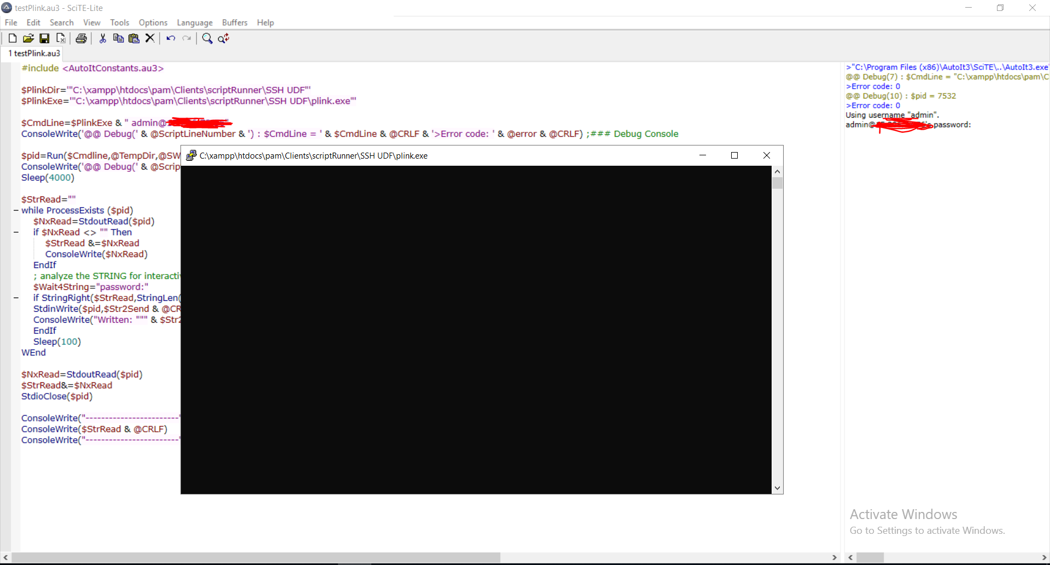Open the Edit menu

[33, 22]
